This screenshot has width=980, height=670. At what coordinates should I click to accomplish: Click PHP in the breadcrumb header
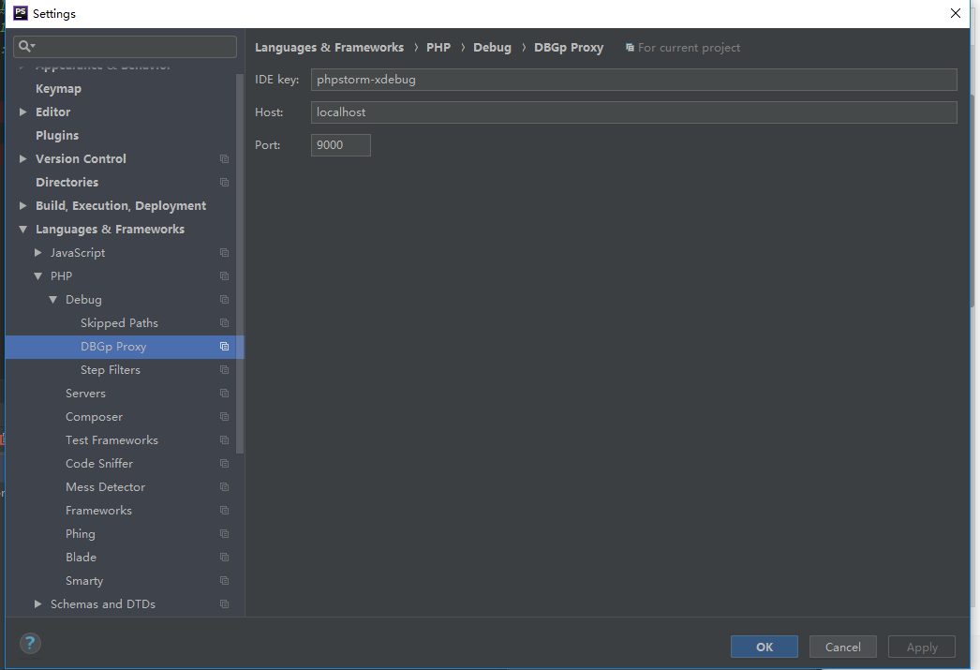(438, 48)
